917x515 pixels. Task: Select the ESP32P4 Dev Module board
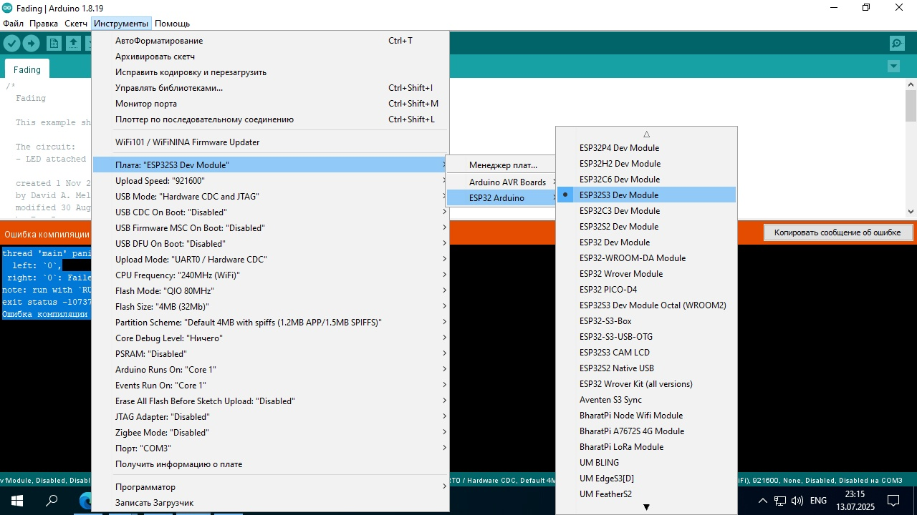click(646, 148)
